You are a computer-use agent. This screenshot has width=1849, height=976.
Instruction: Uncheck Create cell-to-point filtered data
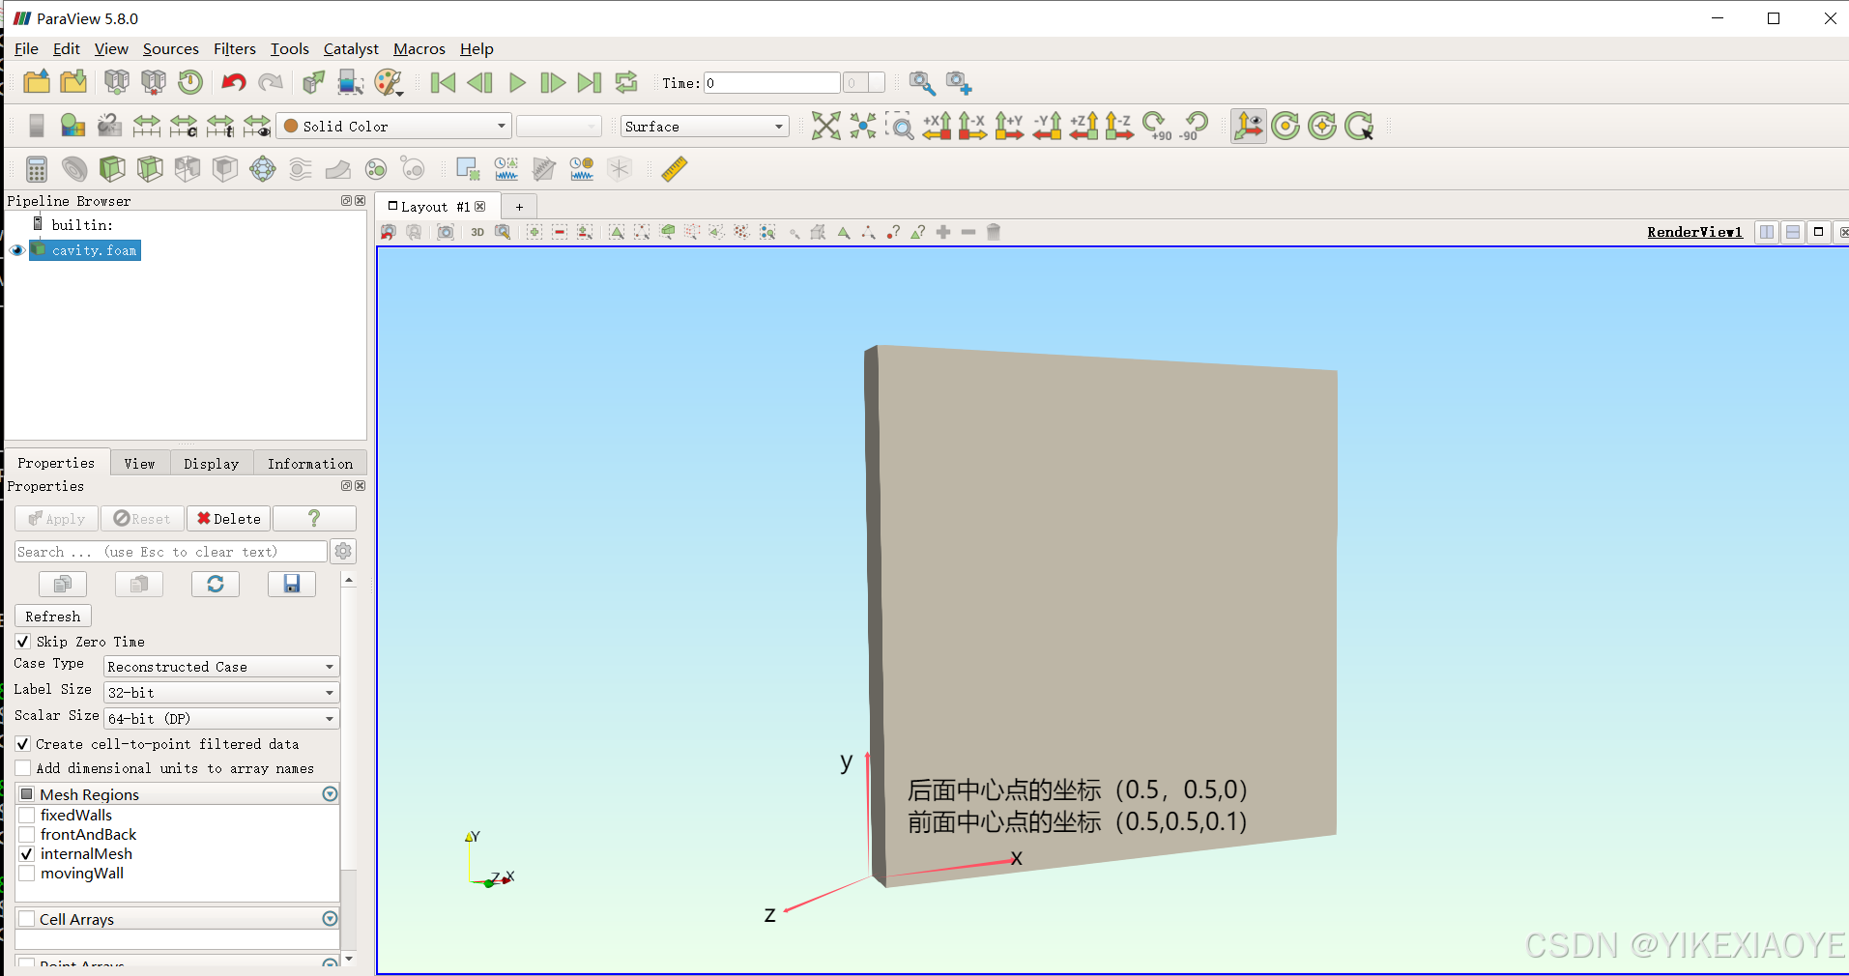[x=22, y=743]
